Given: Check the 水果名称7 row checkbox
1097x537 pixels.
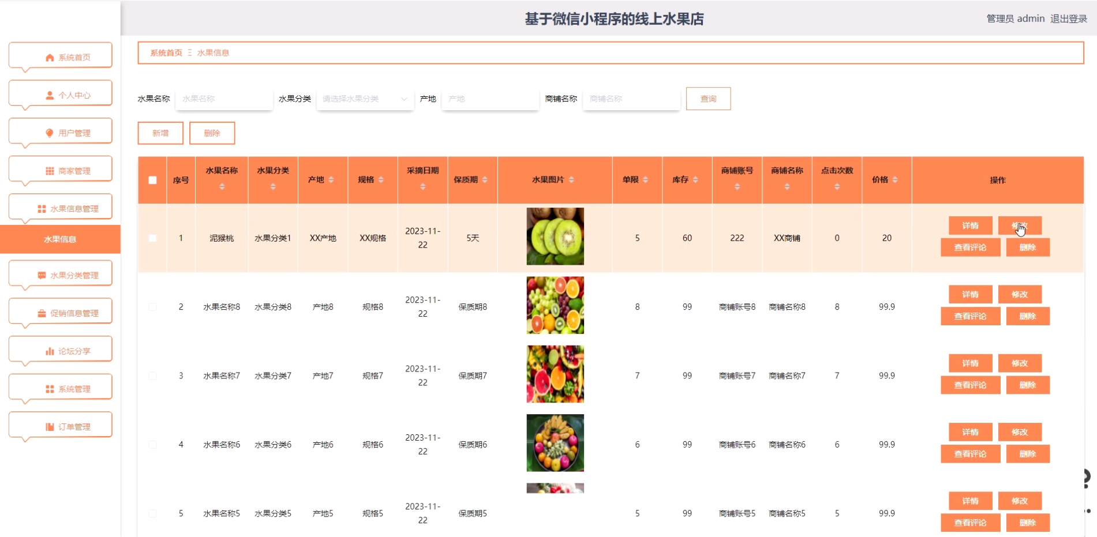Looking at the screenshot, I should point(152,376).
